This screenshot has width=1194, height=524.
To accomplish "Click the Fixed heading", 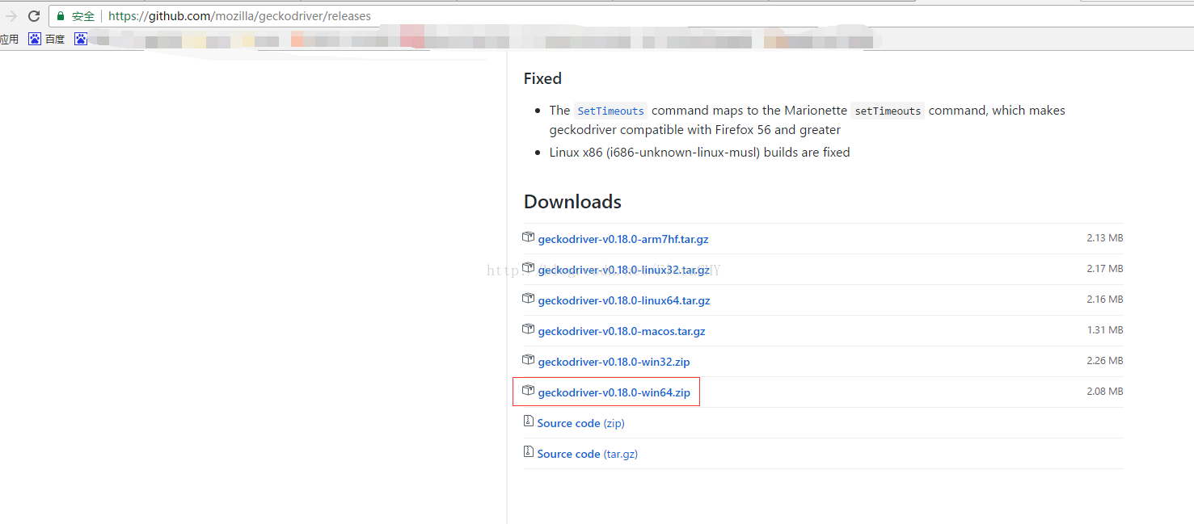I will (x=542, y=78).
